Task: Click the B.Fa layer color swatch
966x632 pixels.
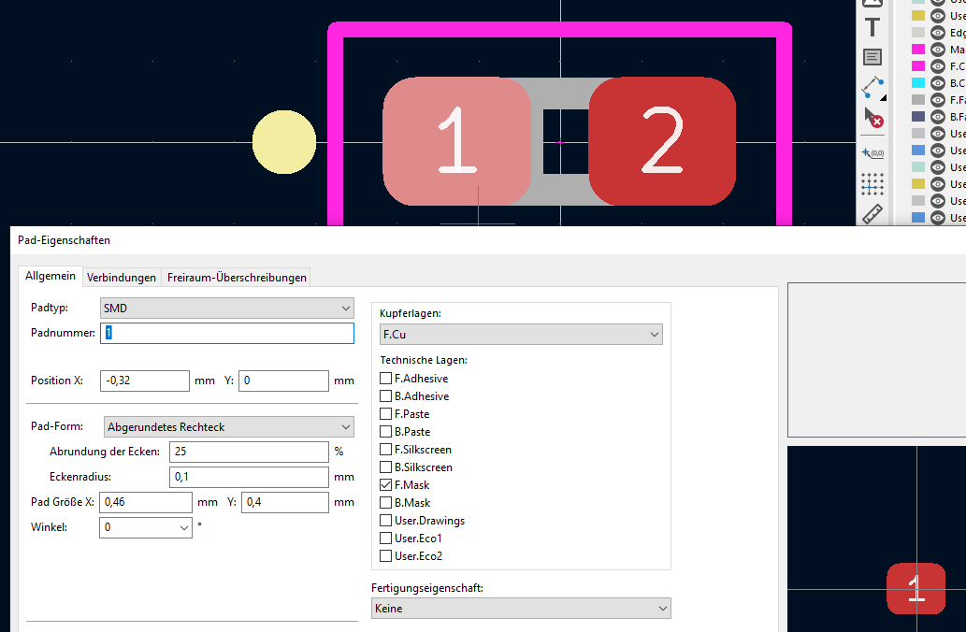Action: (x=918, y=117)
